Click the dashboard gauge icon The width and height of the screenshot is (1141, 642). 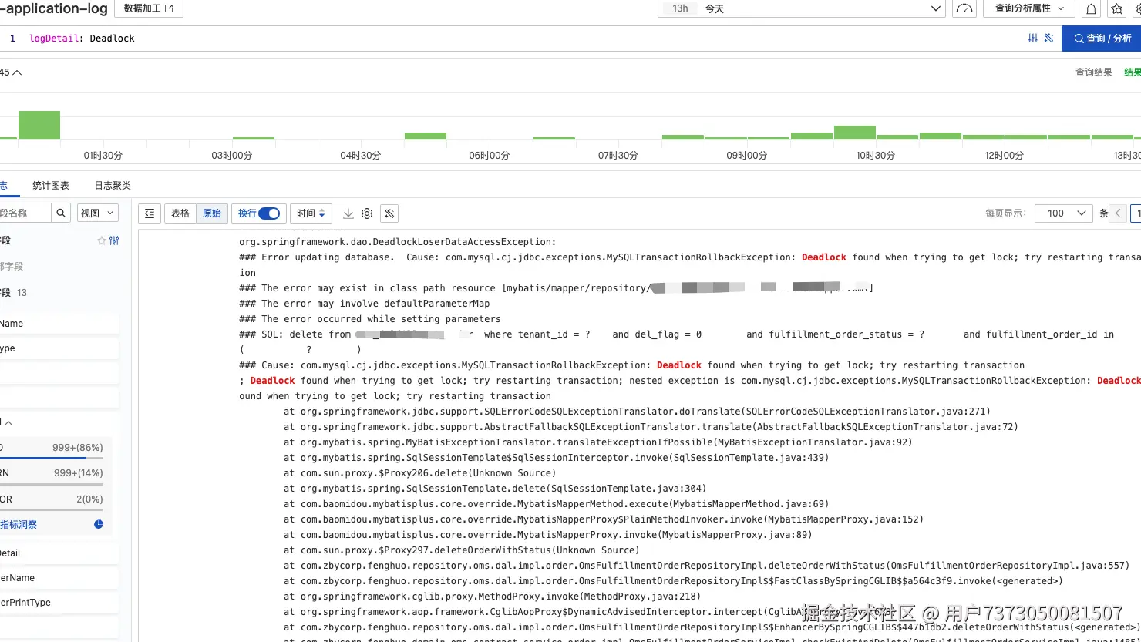click(x=964, y=8)
